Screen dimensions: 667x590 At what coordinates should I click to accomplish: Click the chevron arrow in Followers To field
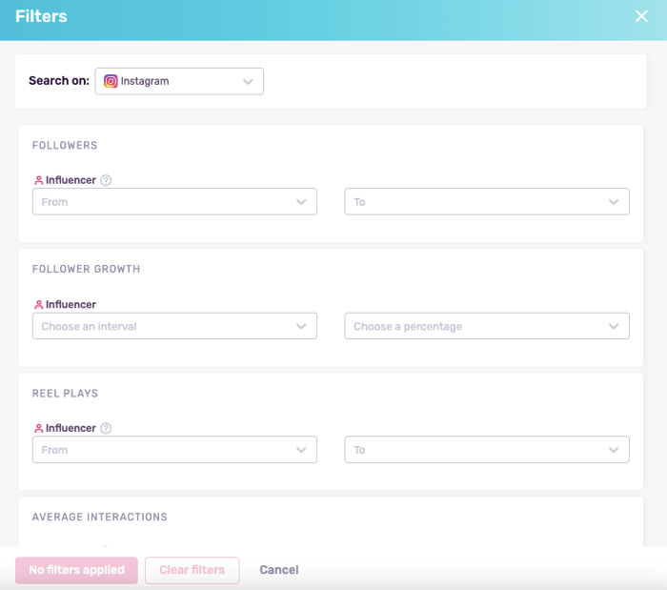614,202
